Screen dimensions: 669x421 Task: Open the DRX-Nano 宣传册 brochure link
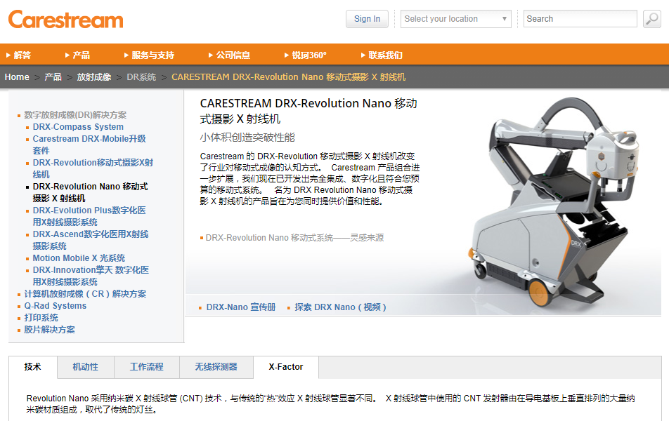(241, 307)
